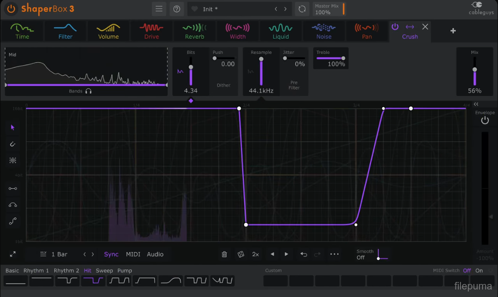Adjust the Mix slider handle

(x=474, y=70)
